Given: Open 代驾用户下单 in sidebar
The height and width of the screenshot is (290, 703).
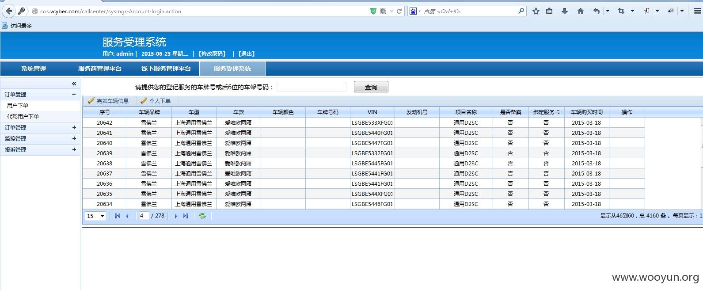Looking at the screenshot, I should [23, 116].
